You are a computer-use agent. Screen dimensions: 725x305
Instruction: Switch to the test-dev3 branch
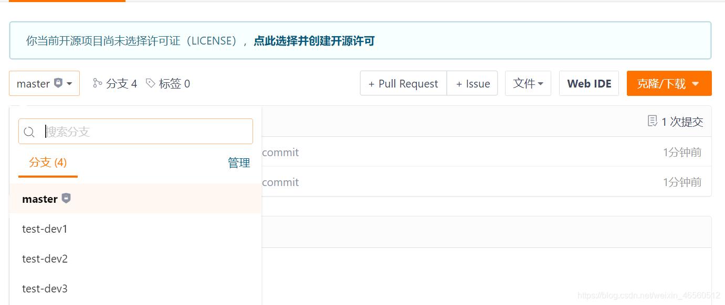click(135, 289)
